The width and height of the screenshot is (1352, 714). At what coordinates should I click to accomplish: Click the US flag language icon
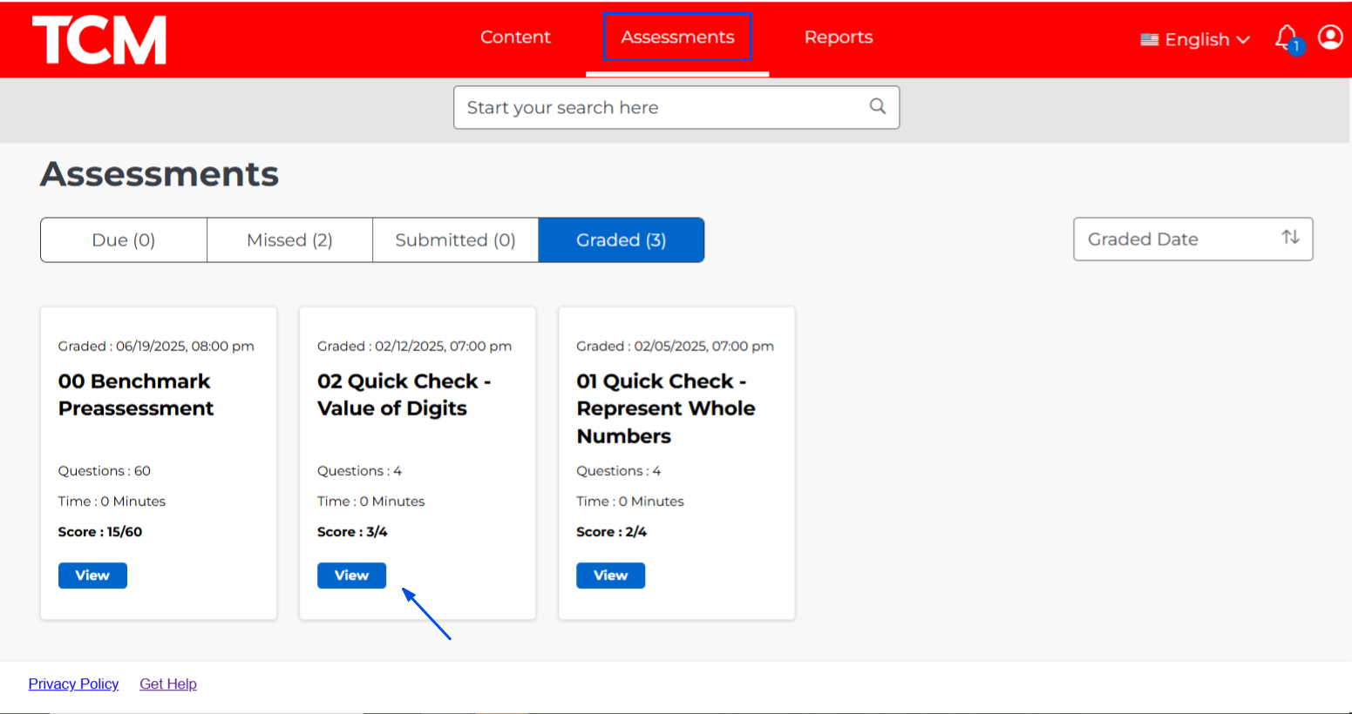tap(1149, 40)
